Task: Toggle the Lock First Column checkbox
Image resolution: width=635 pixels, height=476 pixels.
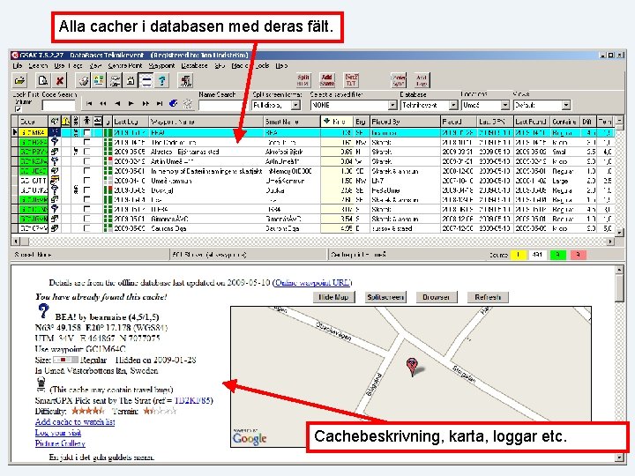Action: [x=19, y=109]
